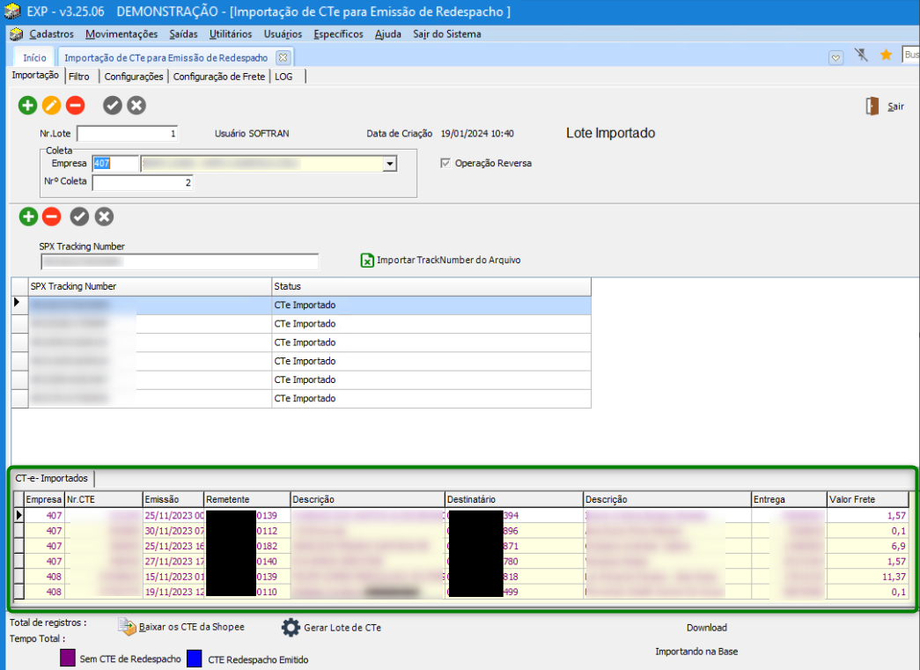Toggle the Operação Reversa checkbox

tap(445, 163)
